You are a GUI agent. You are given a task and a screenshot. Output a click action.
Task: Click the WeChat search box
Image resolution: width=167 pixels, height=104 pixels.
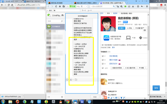point(55,21)
